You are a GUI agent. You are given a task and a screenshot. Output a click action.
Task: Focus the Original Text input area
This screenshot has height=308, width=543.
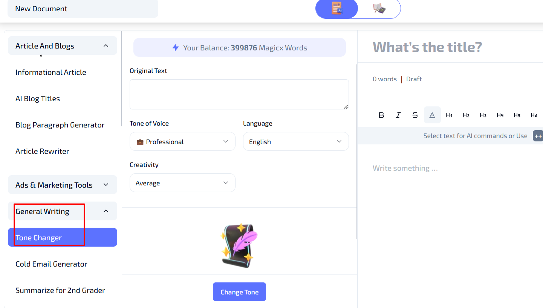(239, 94)
